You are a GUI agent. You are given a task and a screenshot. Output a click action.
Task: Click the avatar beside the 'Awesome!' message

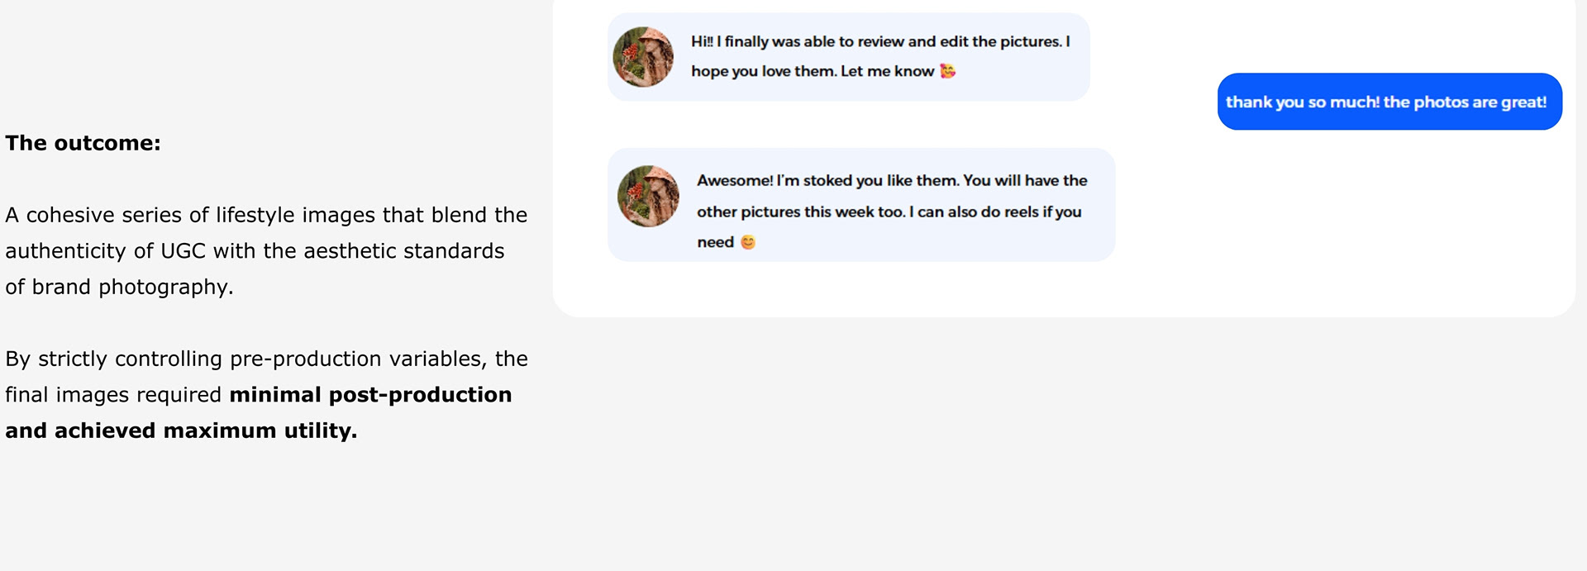pyautogui.click(x=648, y=197)
